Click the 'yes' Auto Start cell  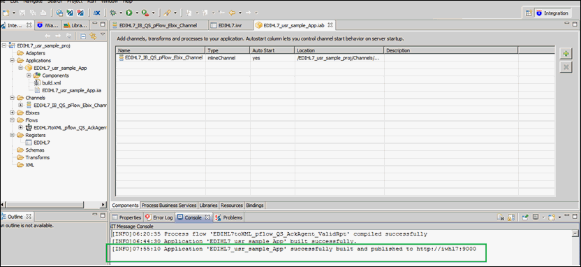click(272, 58)
